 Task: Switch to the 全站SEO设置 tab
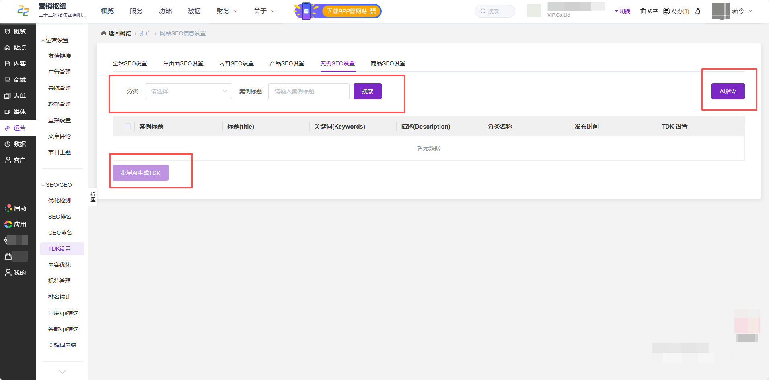[130, 63]
